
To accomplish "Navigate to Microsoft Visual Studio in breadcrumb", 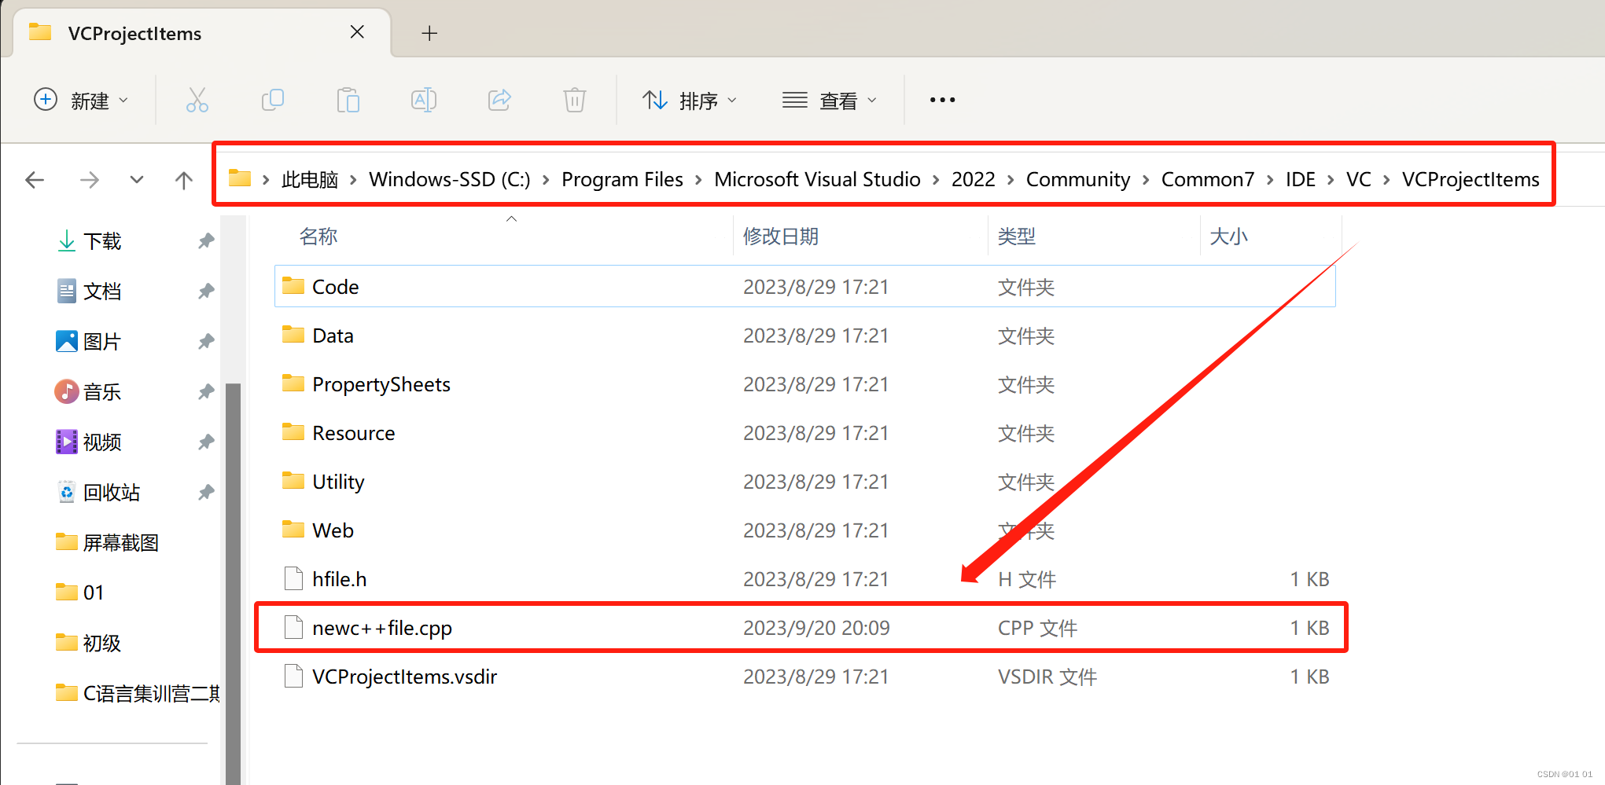I will tap(817, 179).
